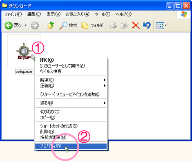Select the setup.exe file icon
Screen dimensions: 192x161
point(24,51)
